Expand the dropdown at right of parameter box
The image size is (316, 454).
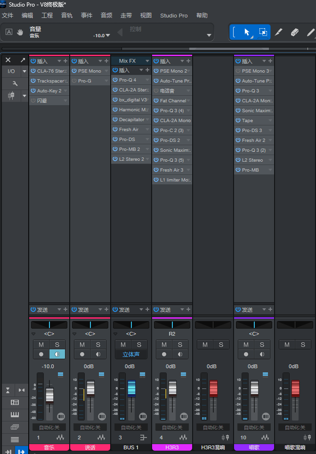click(209, 35)
